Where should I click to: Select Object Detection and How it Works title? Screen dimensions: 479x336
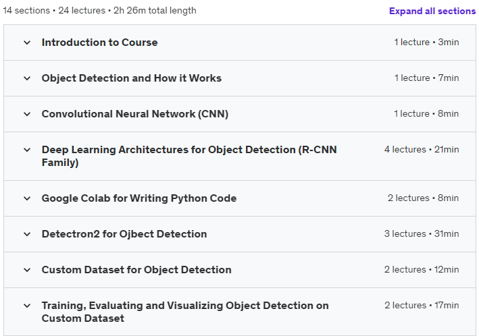coord(131,78)
